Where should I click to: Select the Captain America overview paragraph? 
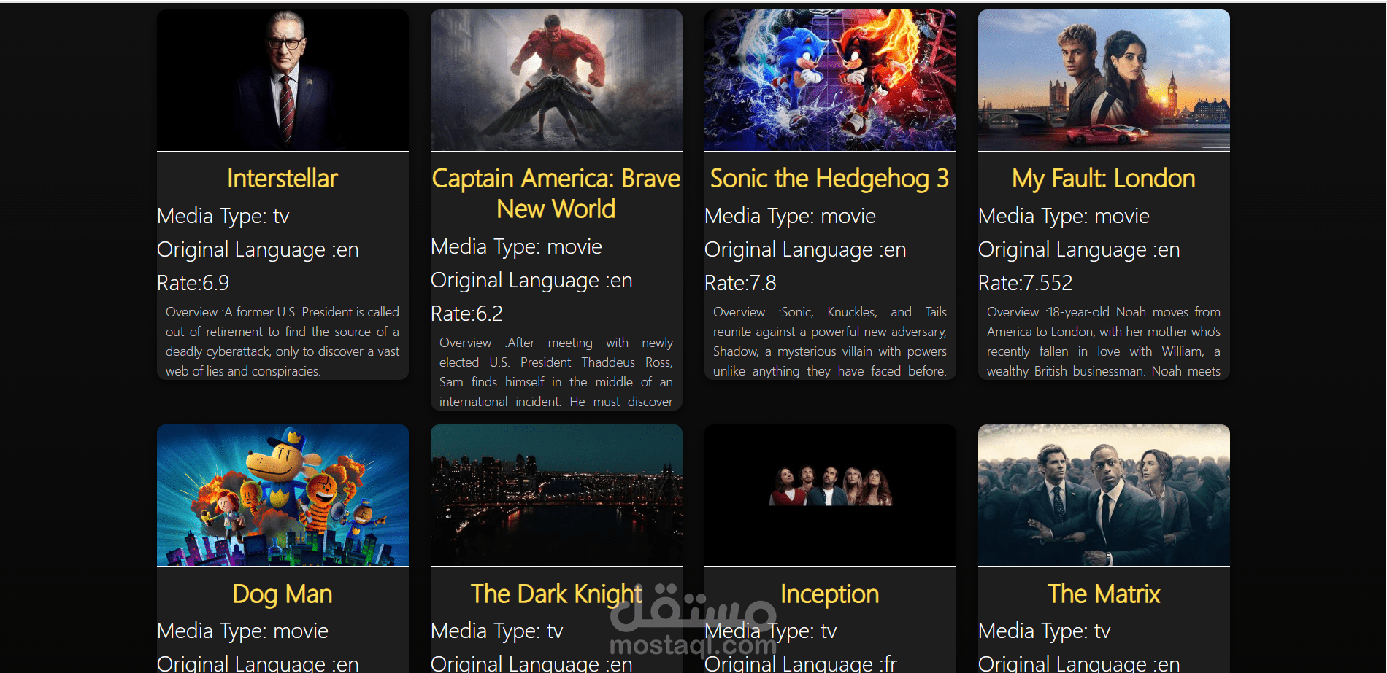(x=556, y=372)
